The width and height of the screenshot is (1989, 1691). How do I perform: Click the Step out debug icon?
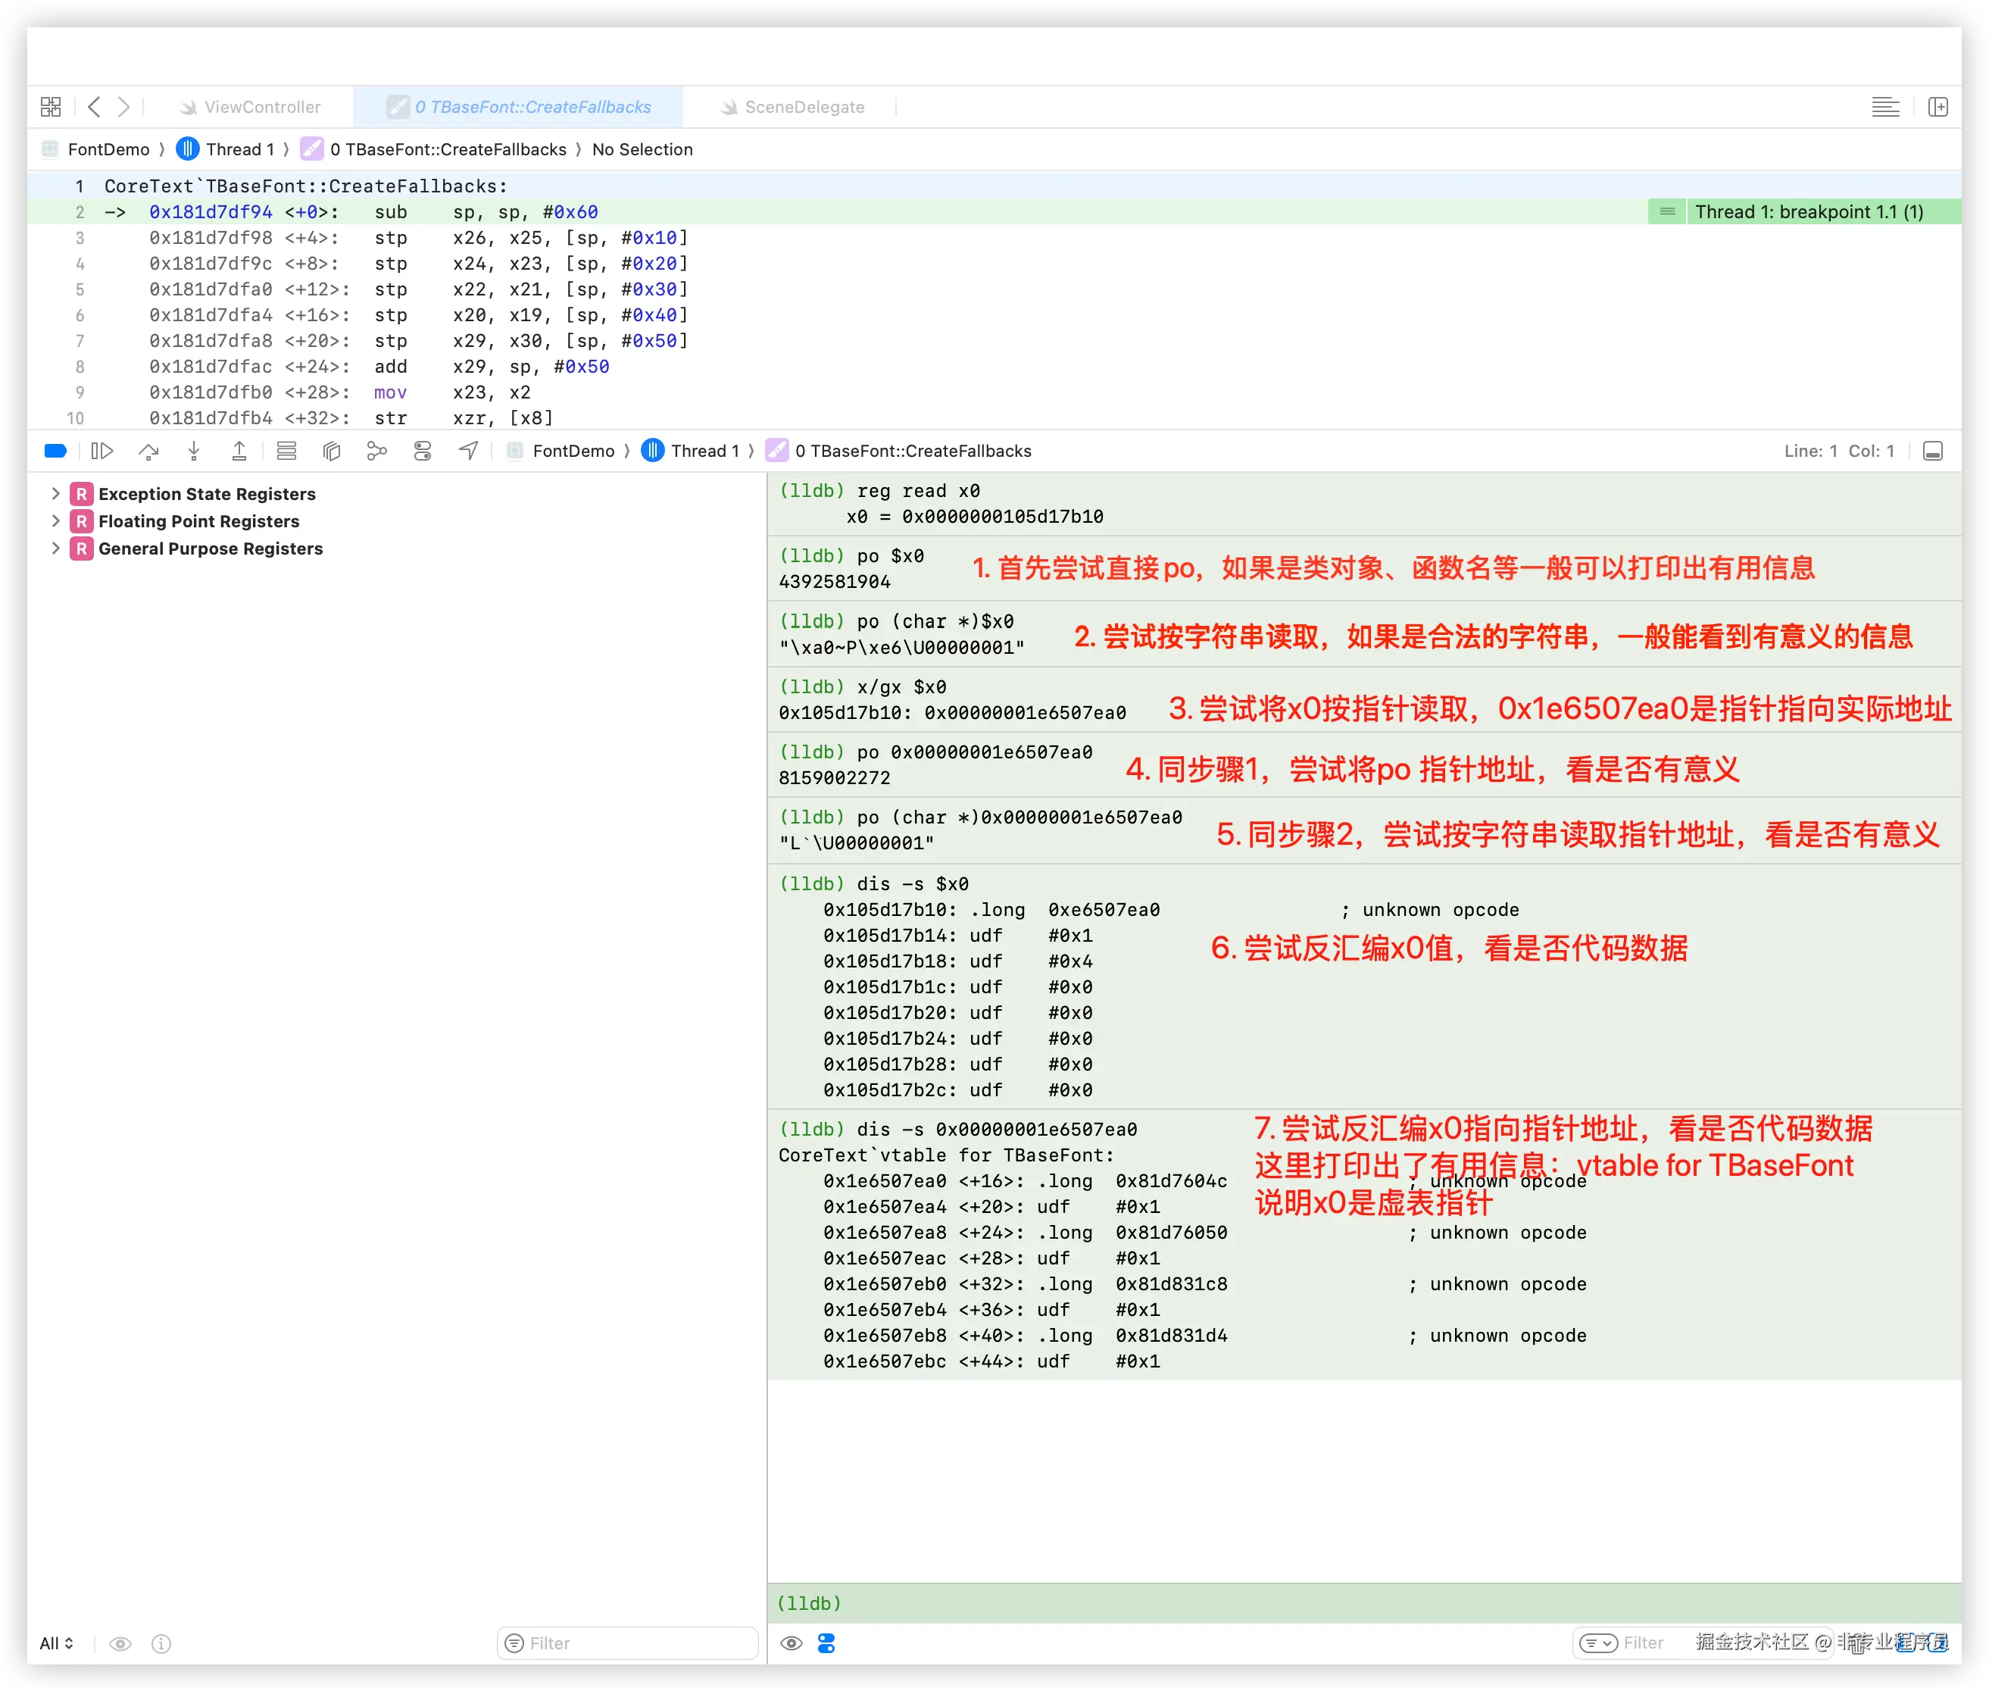[x=239, y=451]
